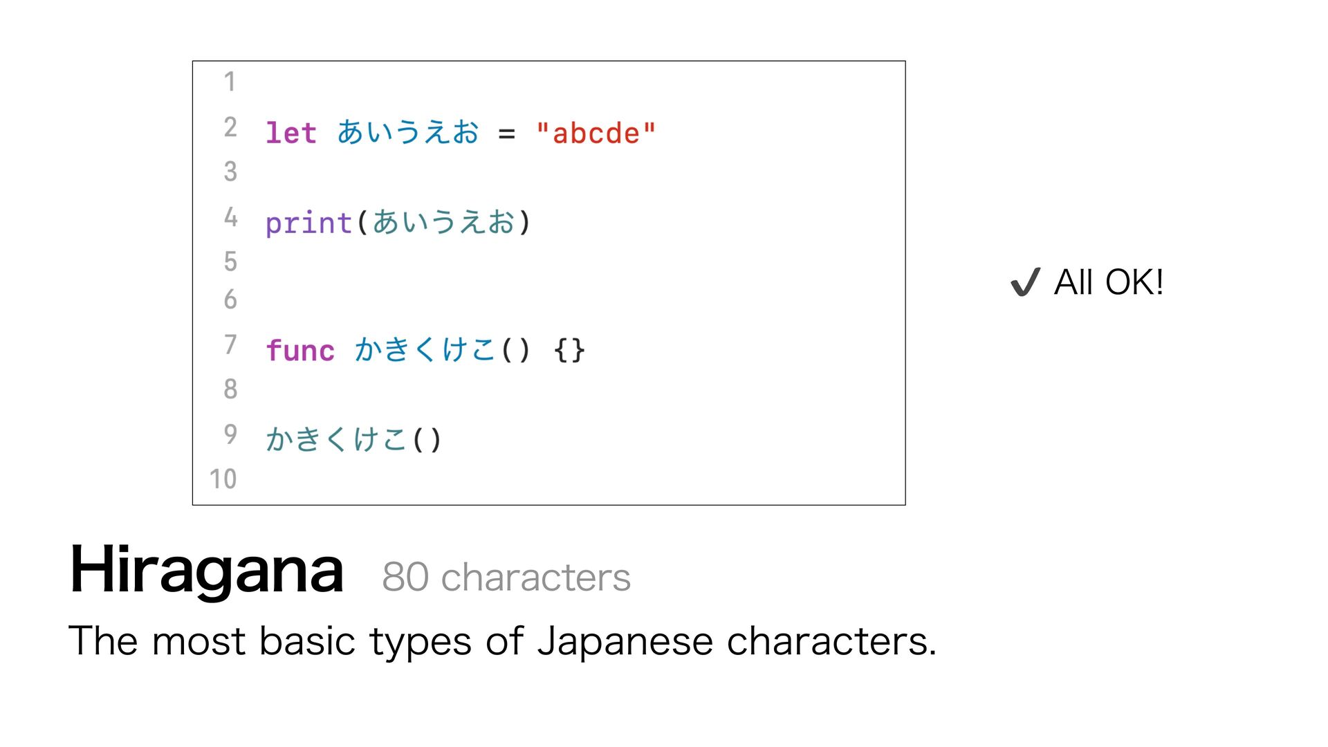Screen dimensions: 1328x747
Task: Click the あいうえお variable name after let
Action: (408, 132)
